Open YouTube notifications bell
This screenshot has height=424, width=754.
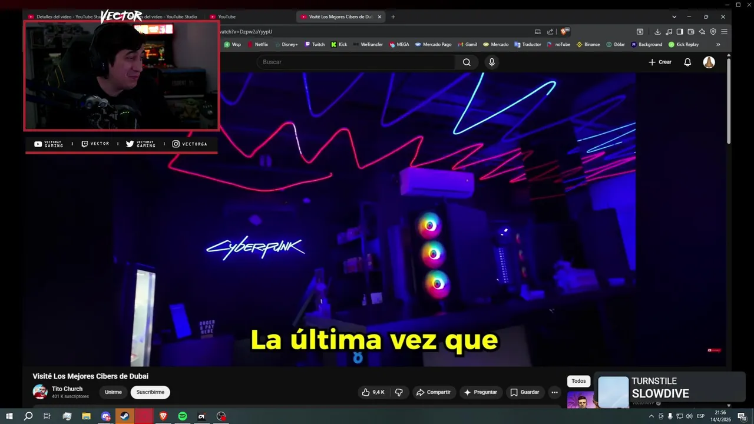[x=687, y=62]
